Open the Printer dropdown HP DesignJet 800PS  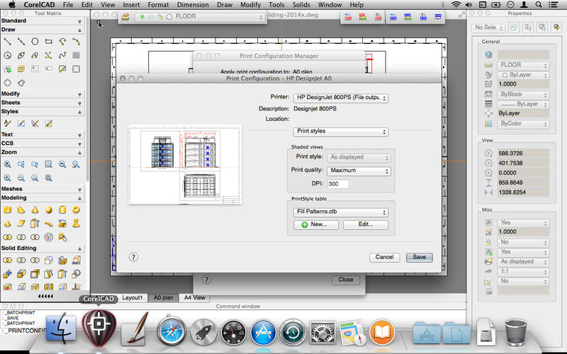coord(340,98)
